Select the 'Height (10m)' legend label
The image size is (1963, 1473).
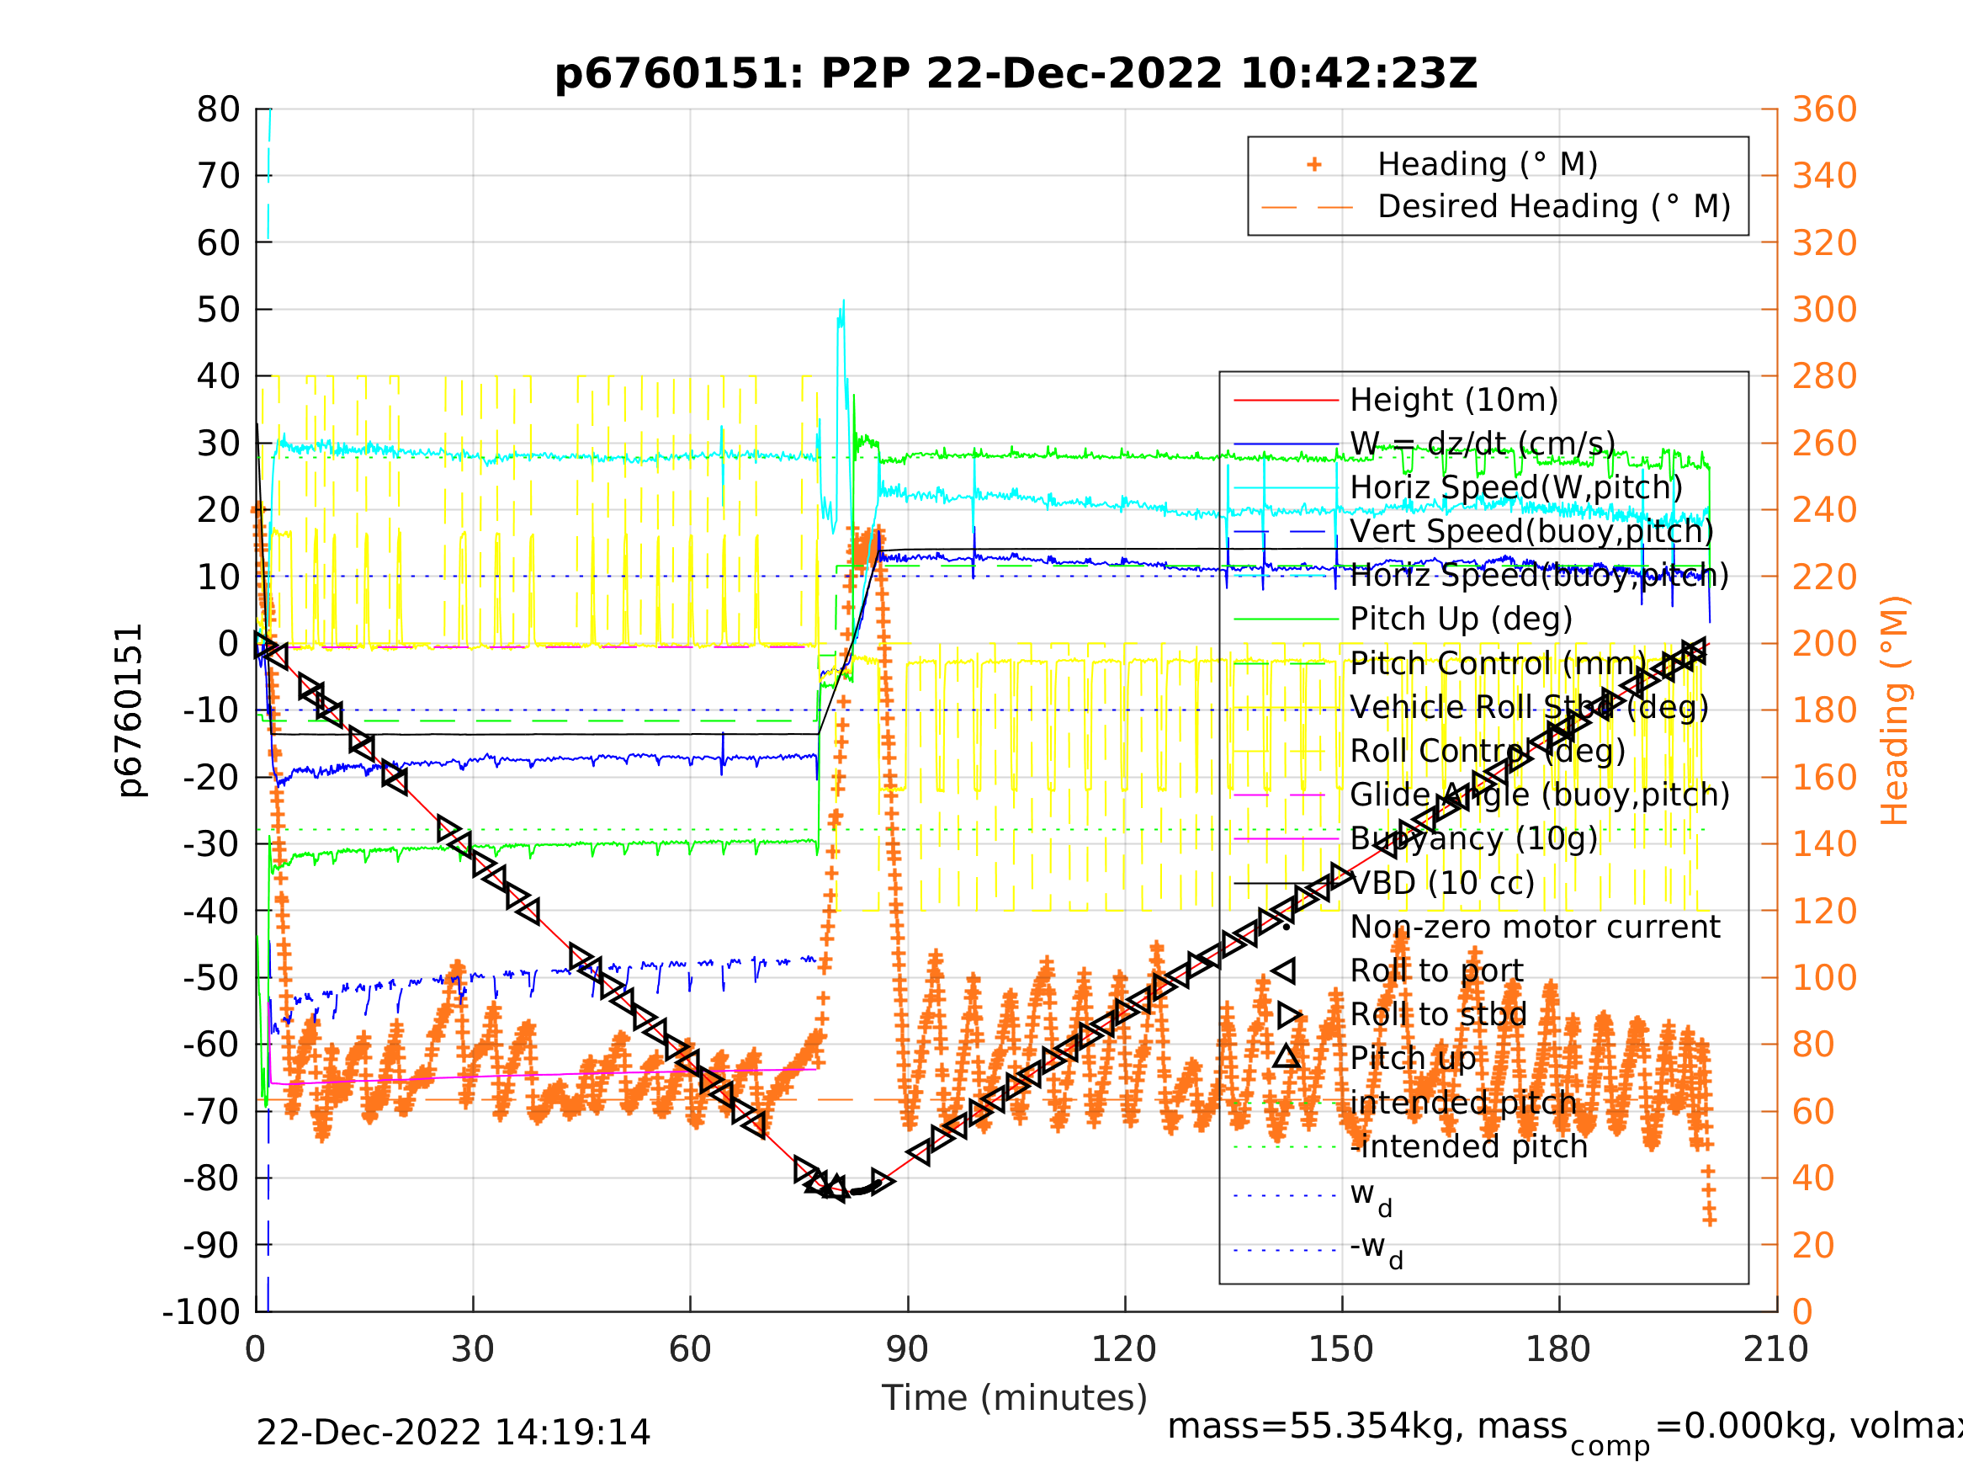1454,401
